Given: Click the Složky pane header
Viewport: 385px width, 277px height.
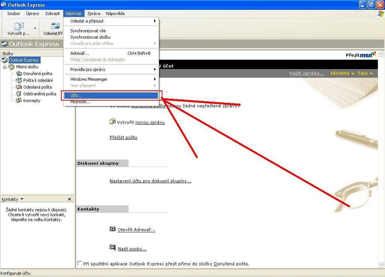Looking at the screenshot, I should tap(32, 53).
